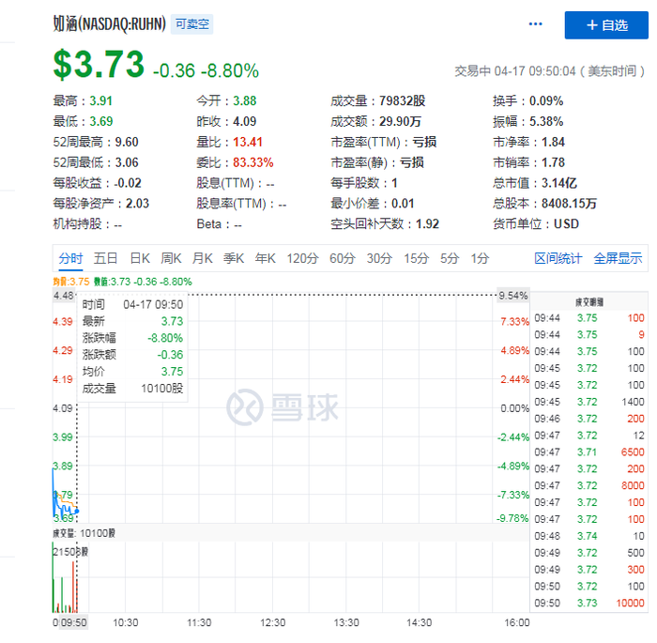657x643 pixels.
Task: Select the 60分 interval tab
Action: point(343,258)
